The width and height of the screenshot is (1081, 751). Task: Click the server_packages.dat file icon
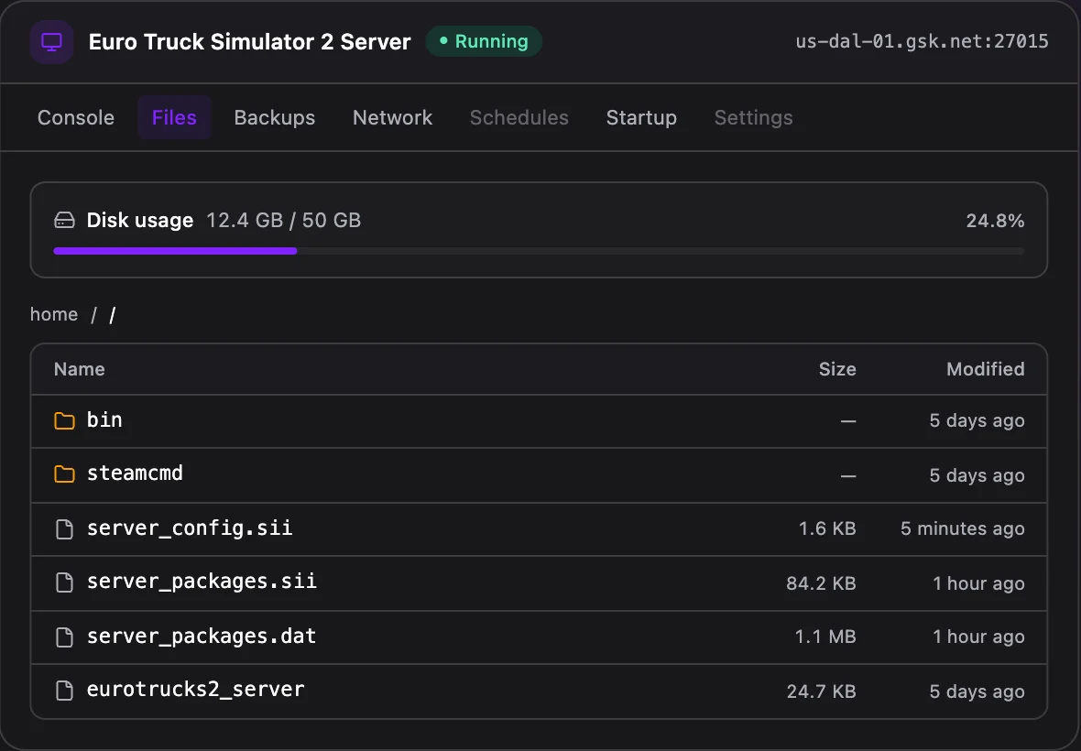tap(64, 637)
